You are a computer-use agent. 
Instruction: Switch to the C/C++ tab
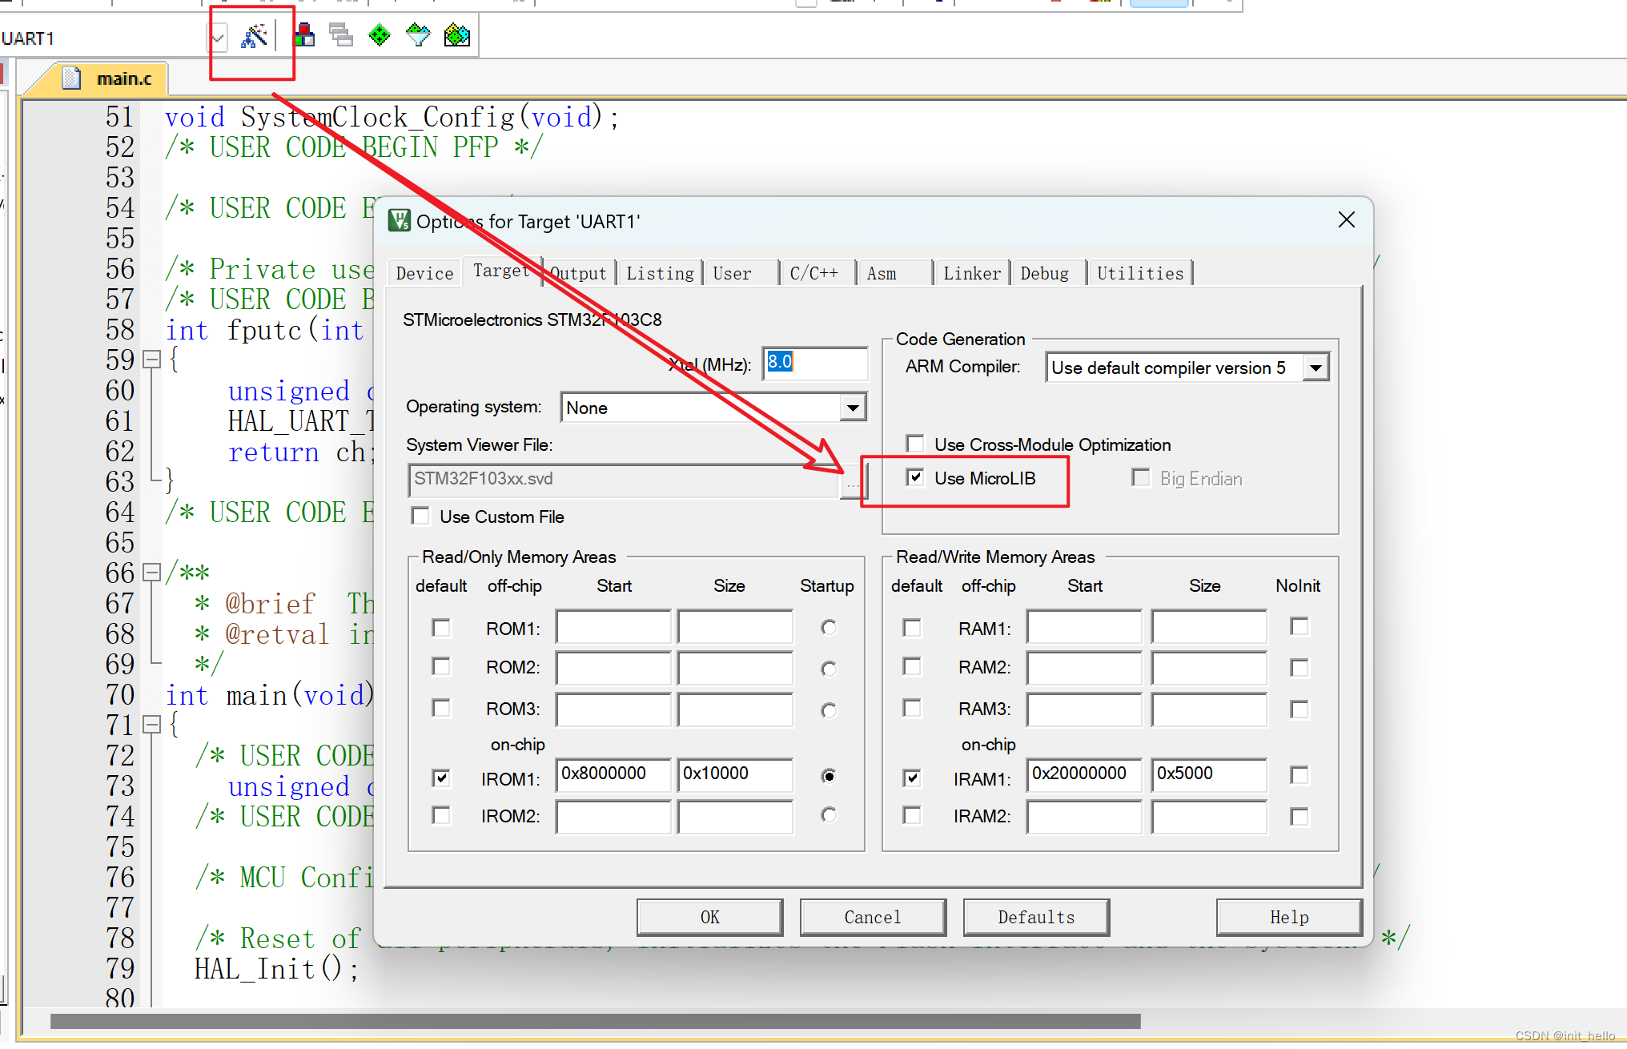tap(813, 274)
